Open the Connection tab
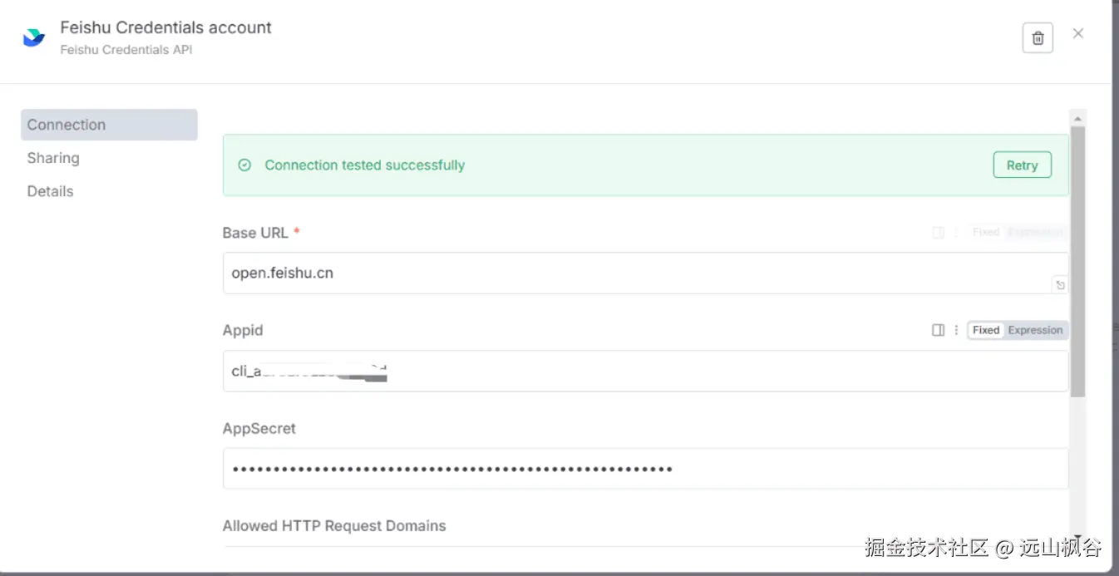This screenshot has width=1119, height=576. pos(67,125)
